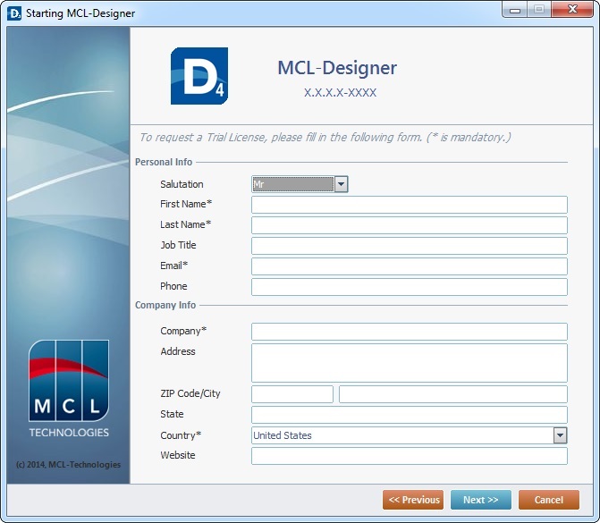Click the '(c) 2014, MCL-Technologies' copyright text
Screen dimensions: 600x523
point(69,465)
